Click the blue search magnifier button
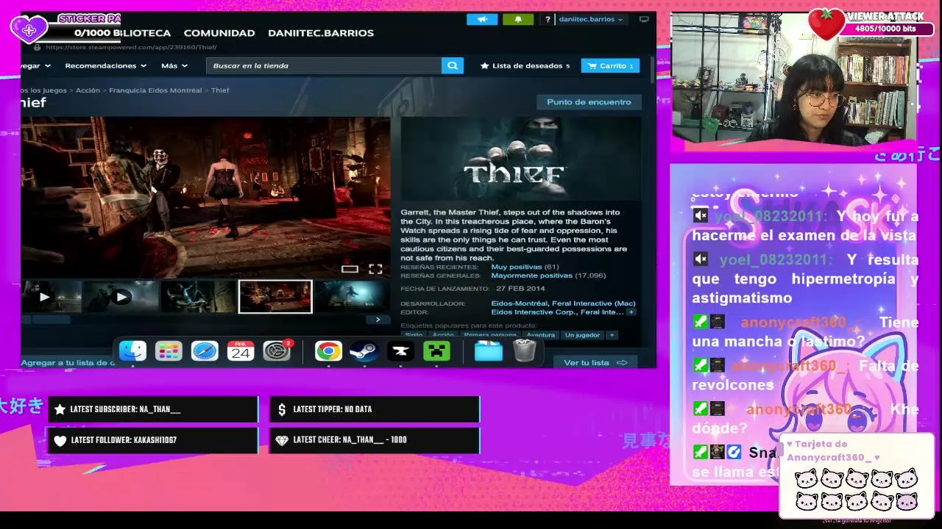The height and width of the screenshot is (529, 942). point(453,65)
